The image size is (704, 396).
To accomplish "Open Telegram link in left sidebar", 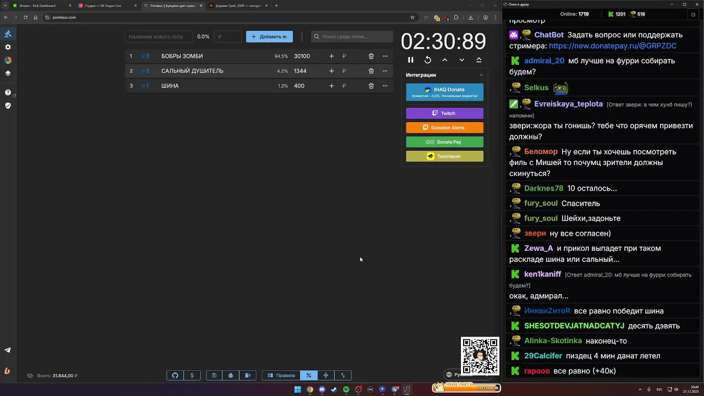I will pyautogui.click(x=8, y=350).
